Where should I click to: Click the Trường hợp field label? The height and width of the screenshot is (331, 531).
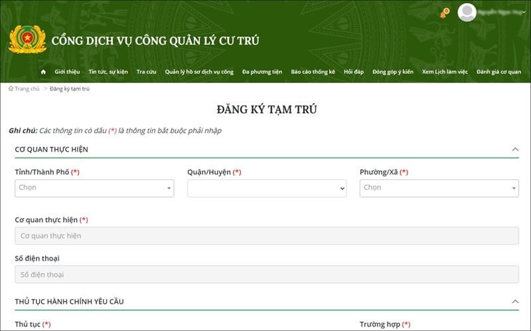(x=385, y=324)
